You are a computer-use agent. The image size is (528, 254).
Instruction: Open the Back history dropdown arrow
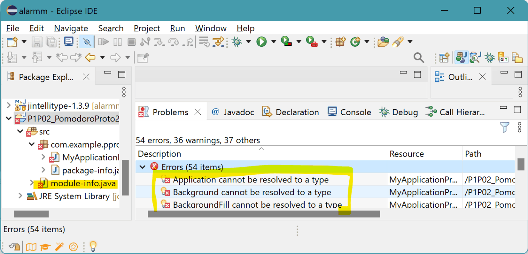[102, 58]
